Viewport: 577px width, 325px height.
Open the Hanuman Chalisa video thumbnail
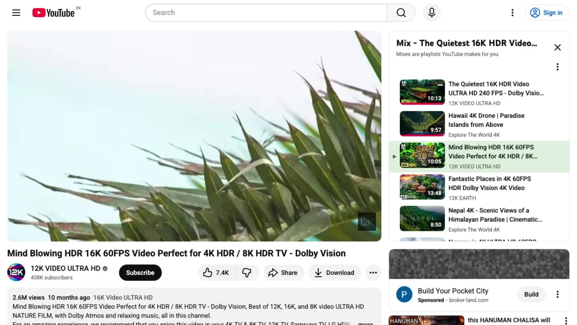(426, 320)
